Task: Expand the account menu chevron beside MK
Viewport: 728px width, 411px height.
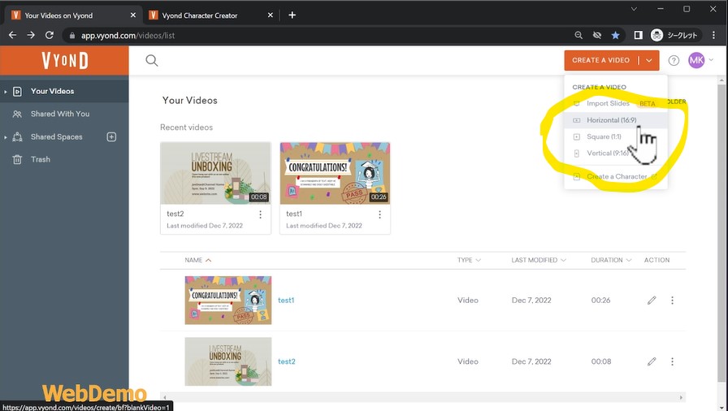Action: click(711, 60)
